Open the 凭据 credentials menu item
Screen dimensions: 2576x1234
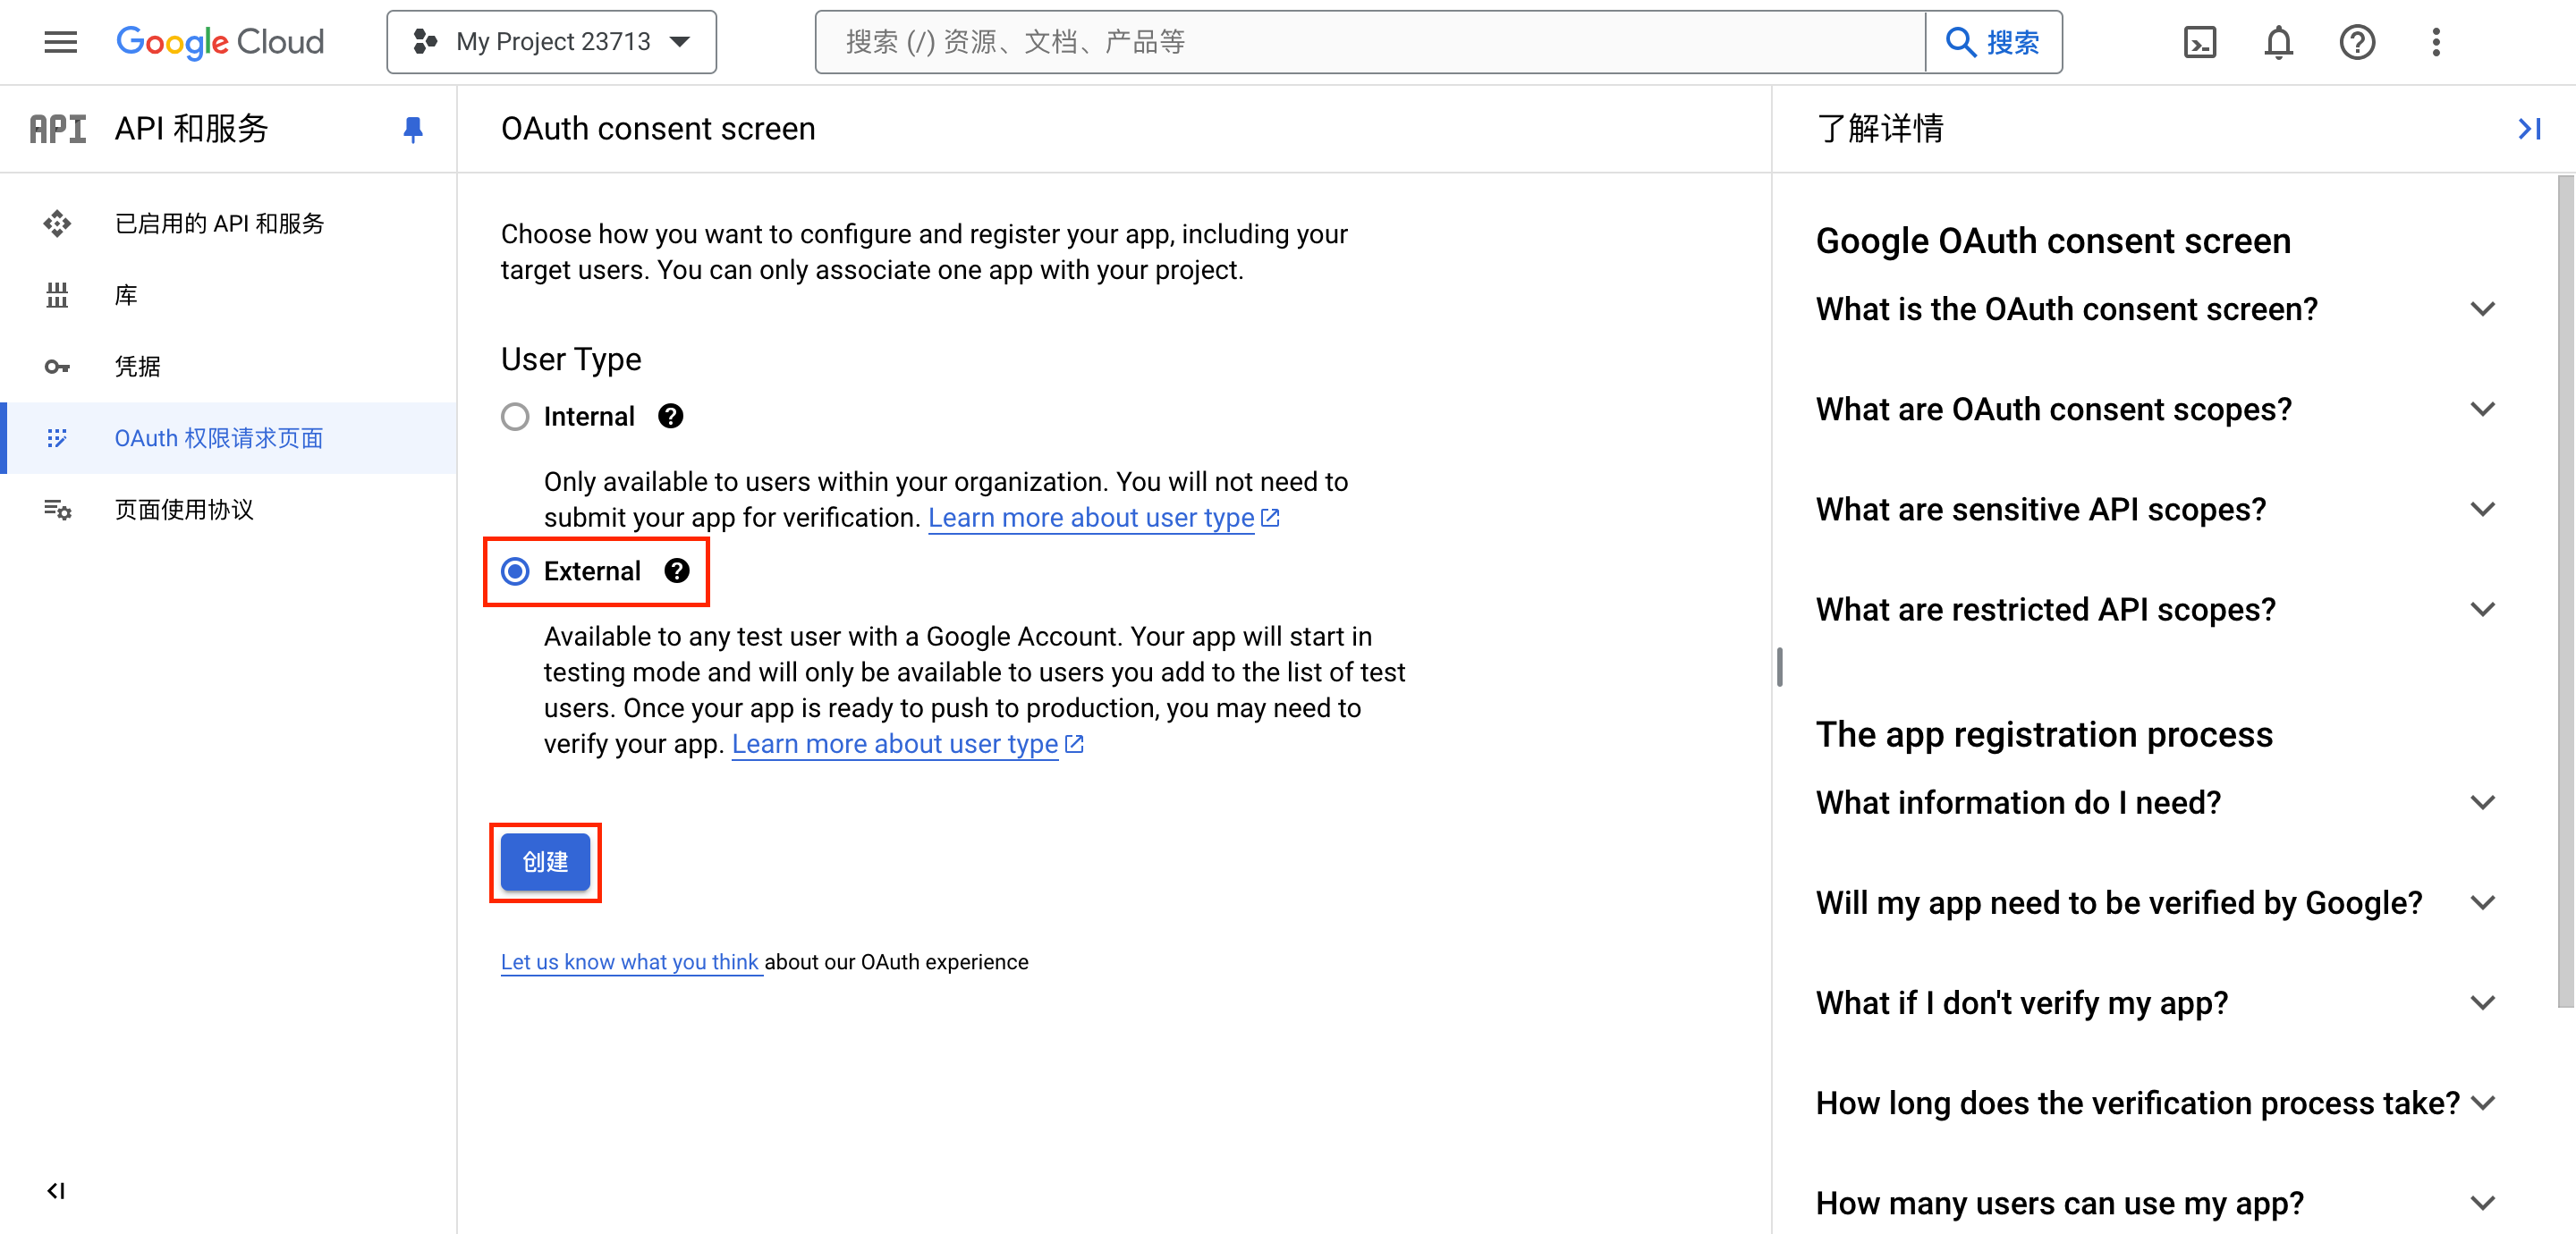228,366
